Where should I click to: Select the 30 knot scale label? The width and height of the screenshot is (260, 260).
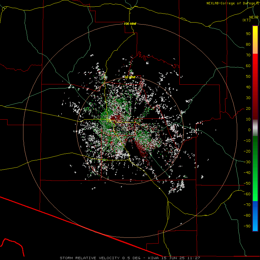[248, 98]
